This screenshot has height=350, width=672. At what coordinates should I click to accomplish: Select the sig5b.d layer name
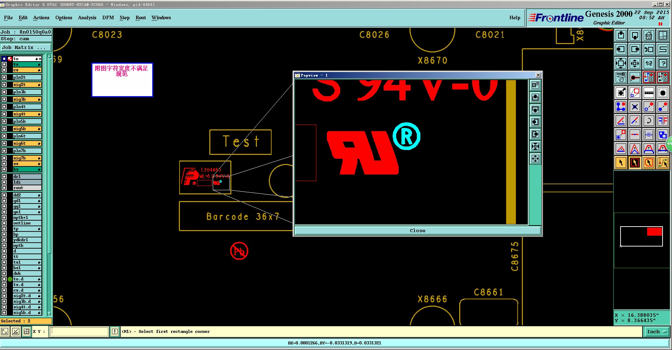[27, 313]
